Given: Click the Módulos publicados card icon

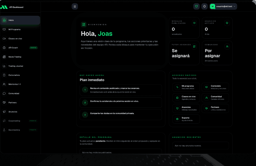Looking at the screenshot, I should click(x=194, y=23).
